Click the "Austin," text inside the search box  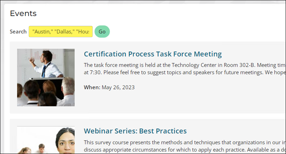tap(43, 31)
